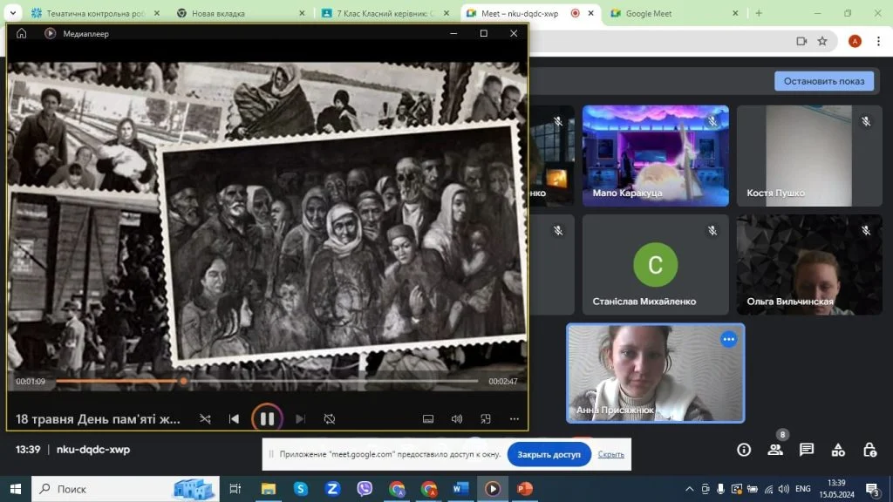Select Анна Присяжнюк video tile

pyautogui.click(x=656, y=373)
